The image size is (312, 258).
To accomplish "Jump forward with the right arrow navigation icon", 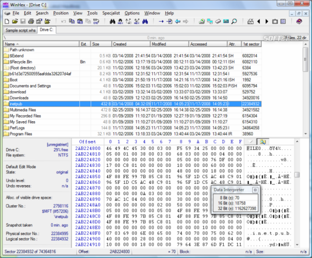I will [x=186, y=21].
